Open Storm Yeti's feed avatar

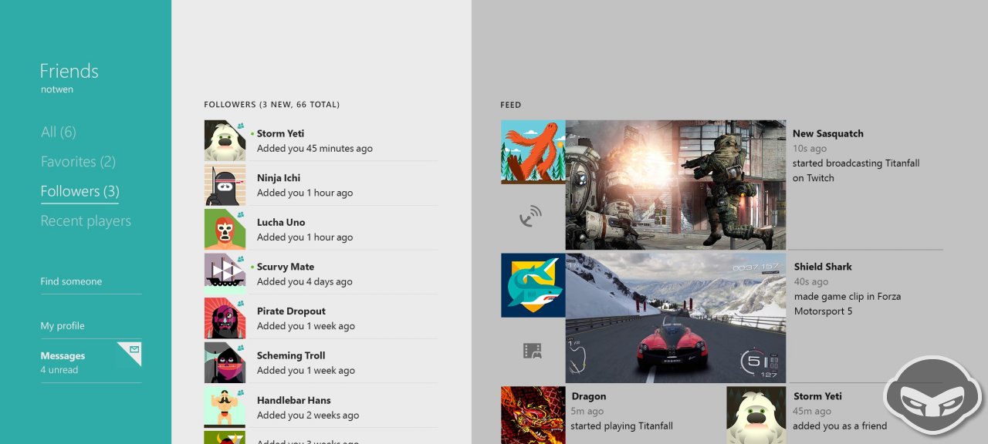758,415
